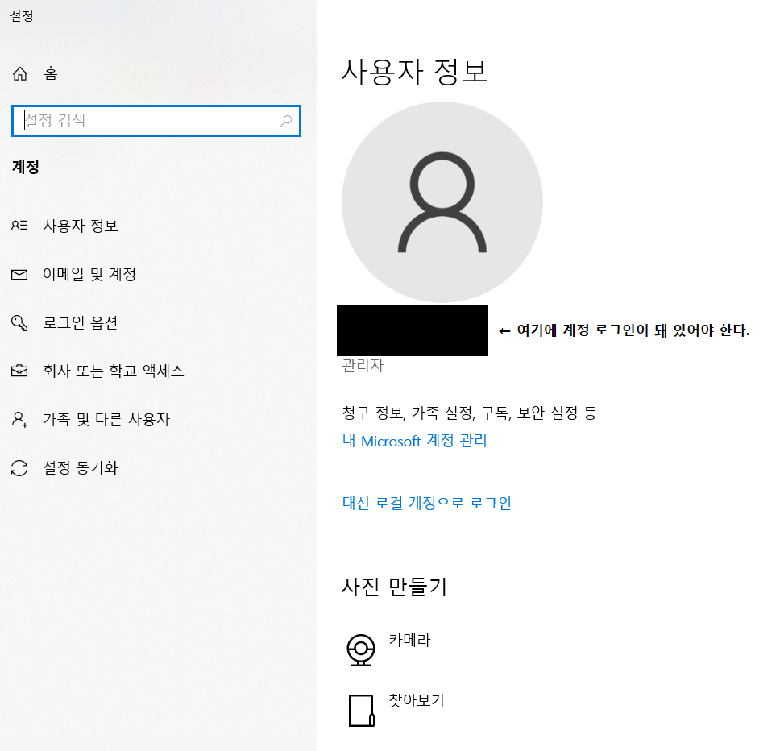Open 설정 동기화 page
780x751 pixels.
(x=80, y=467)
